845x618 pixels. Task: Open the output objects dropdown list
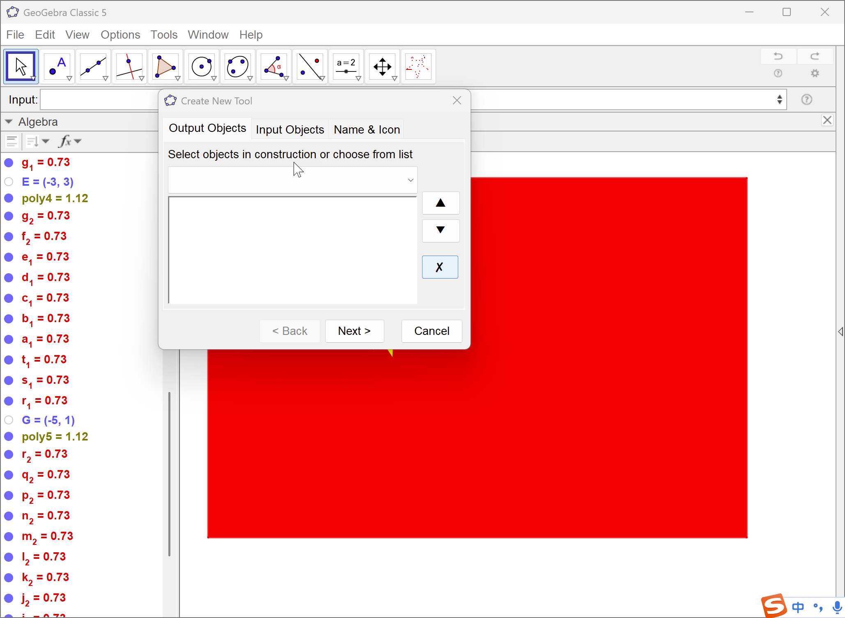pos(410,180)
